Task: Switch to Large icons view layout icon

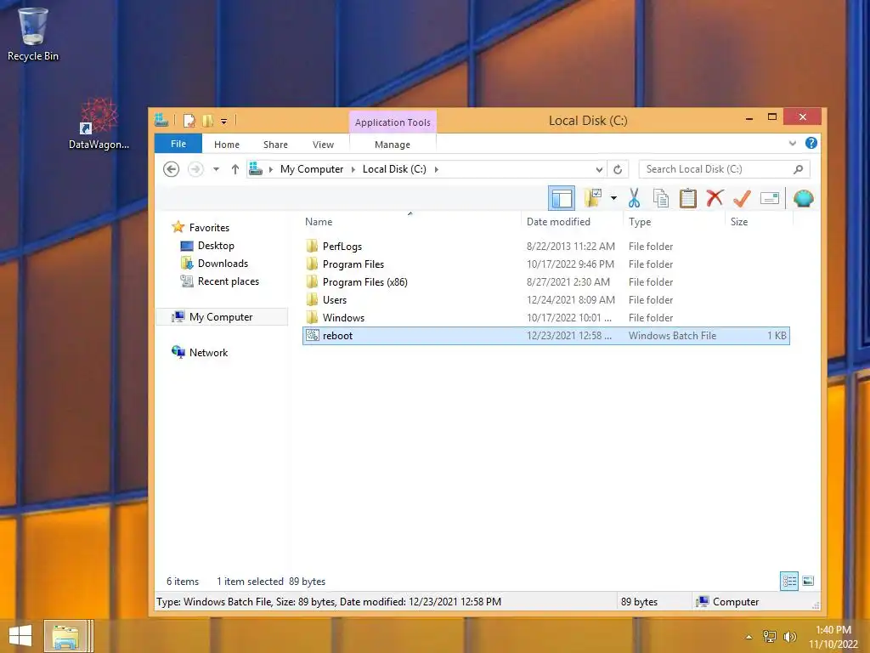Action: point(808,582)
